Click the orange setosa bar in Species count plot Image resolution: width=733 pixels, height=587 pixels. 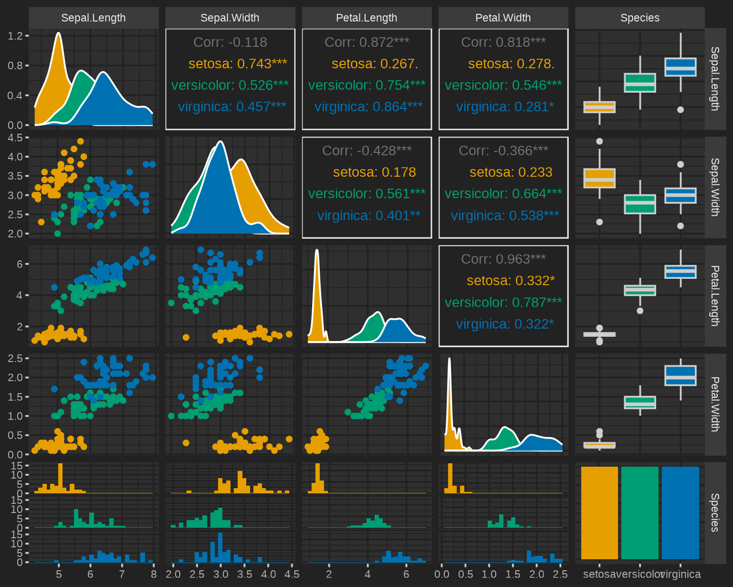tap(599, 512)
